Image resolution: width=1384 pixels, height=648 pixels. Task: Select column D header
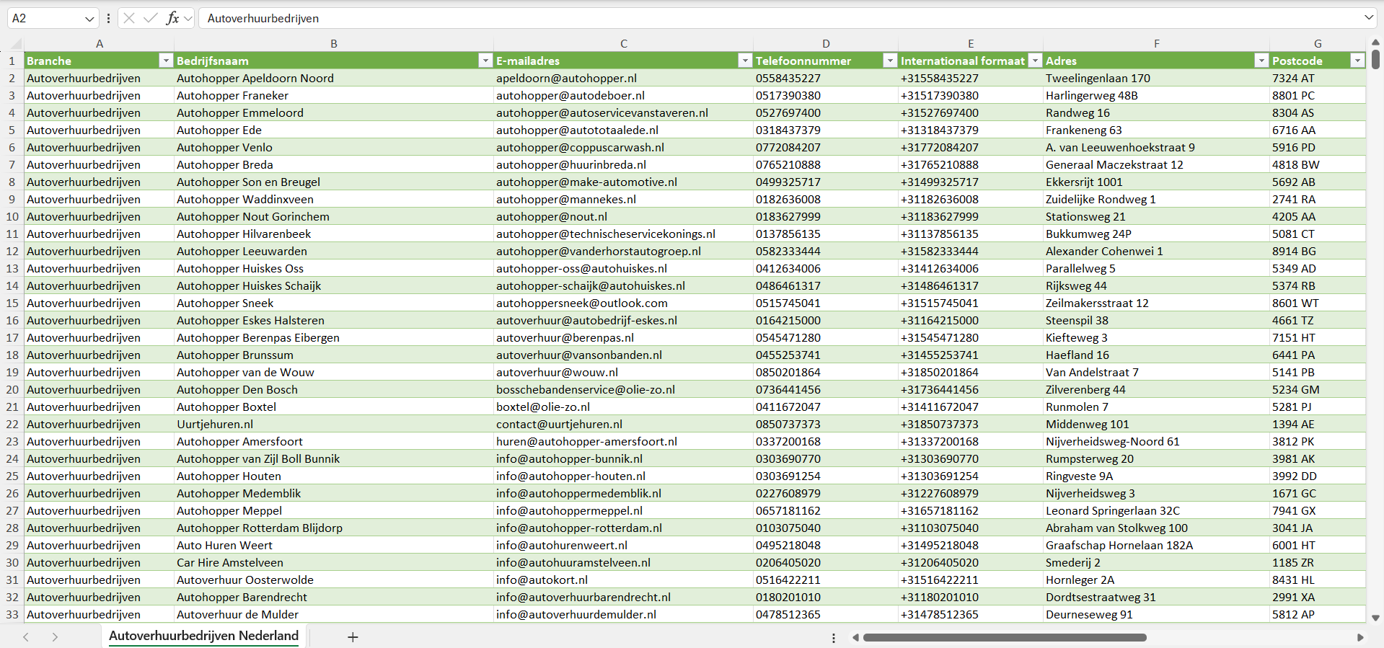[826, 43]
